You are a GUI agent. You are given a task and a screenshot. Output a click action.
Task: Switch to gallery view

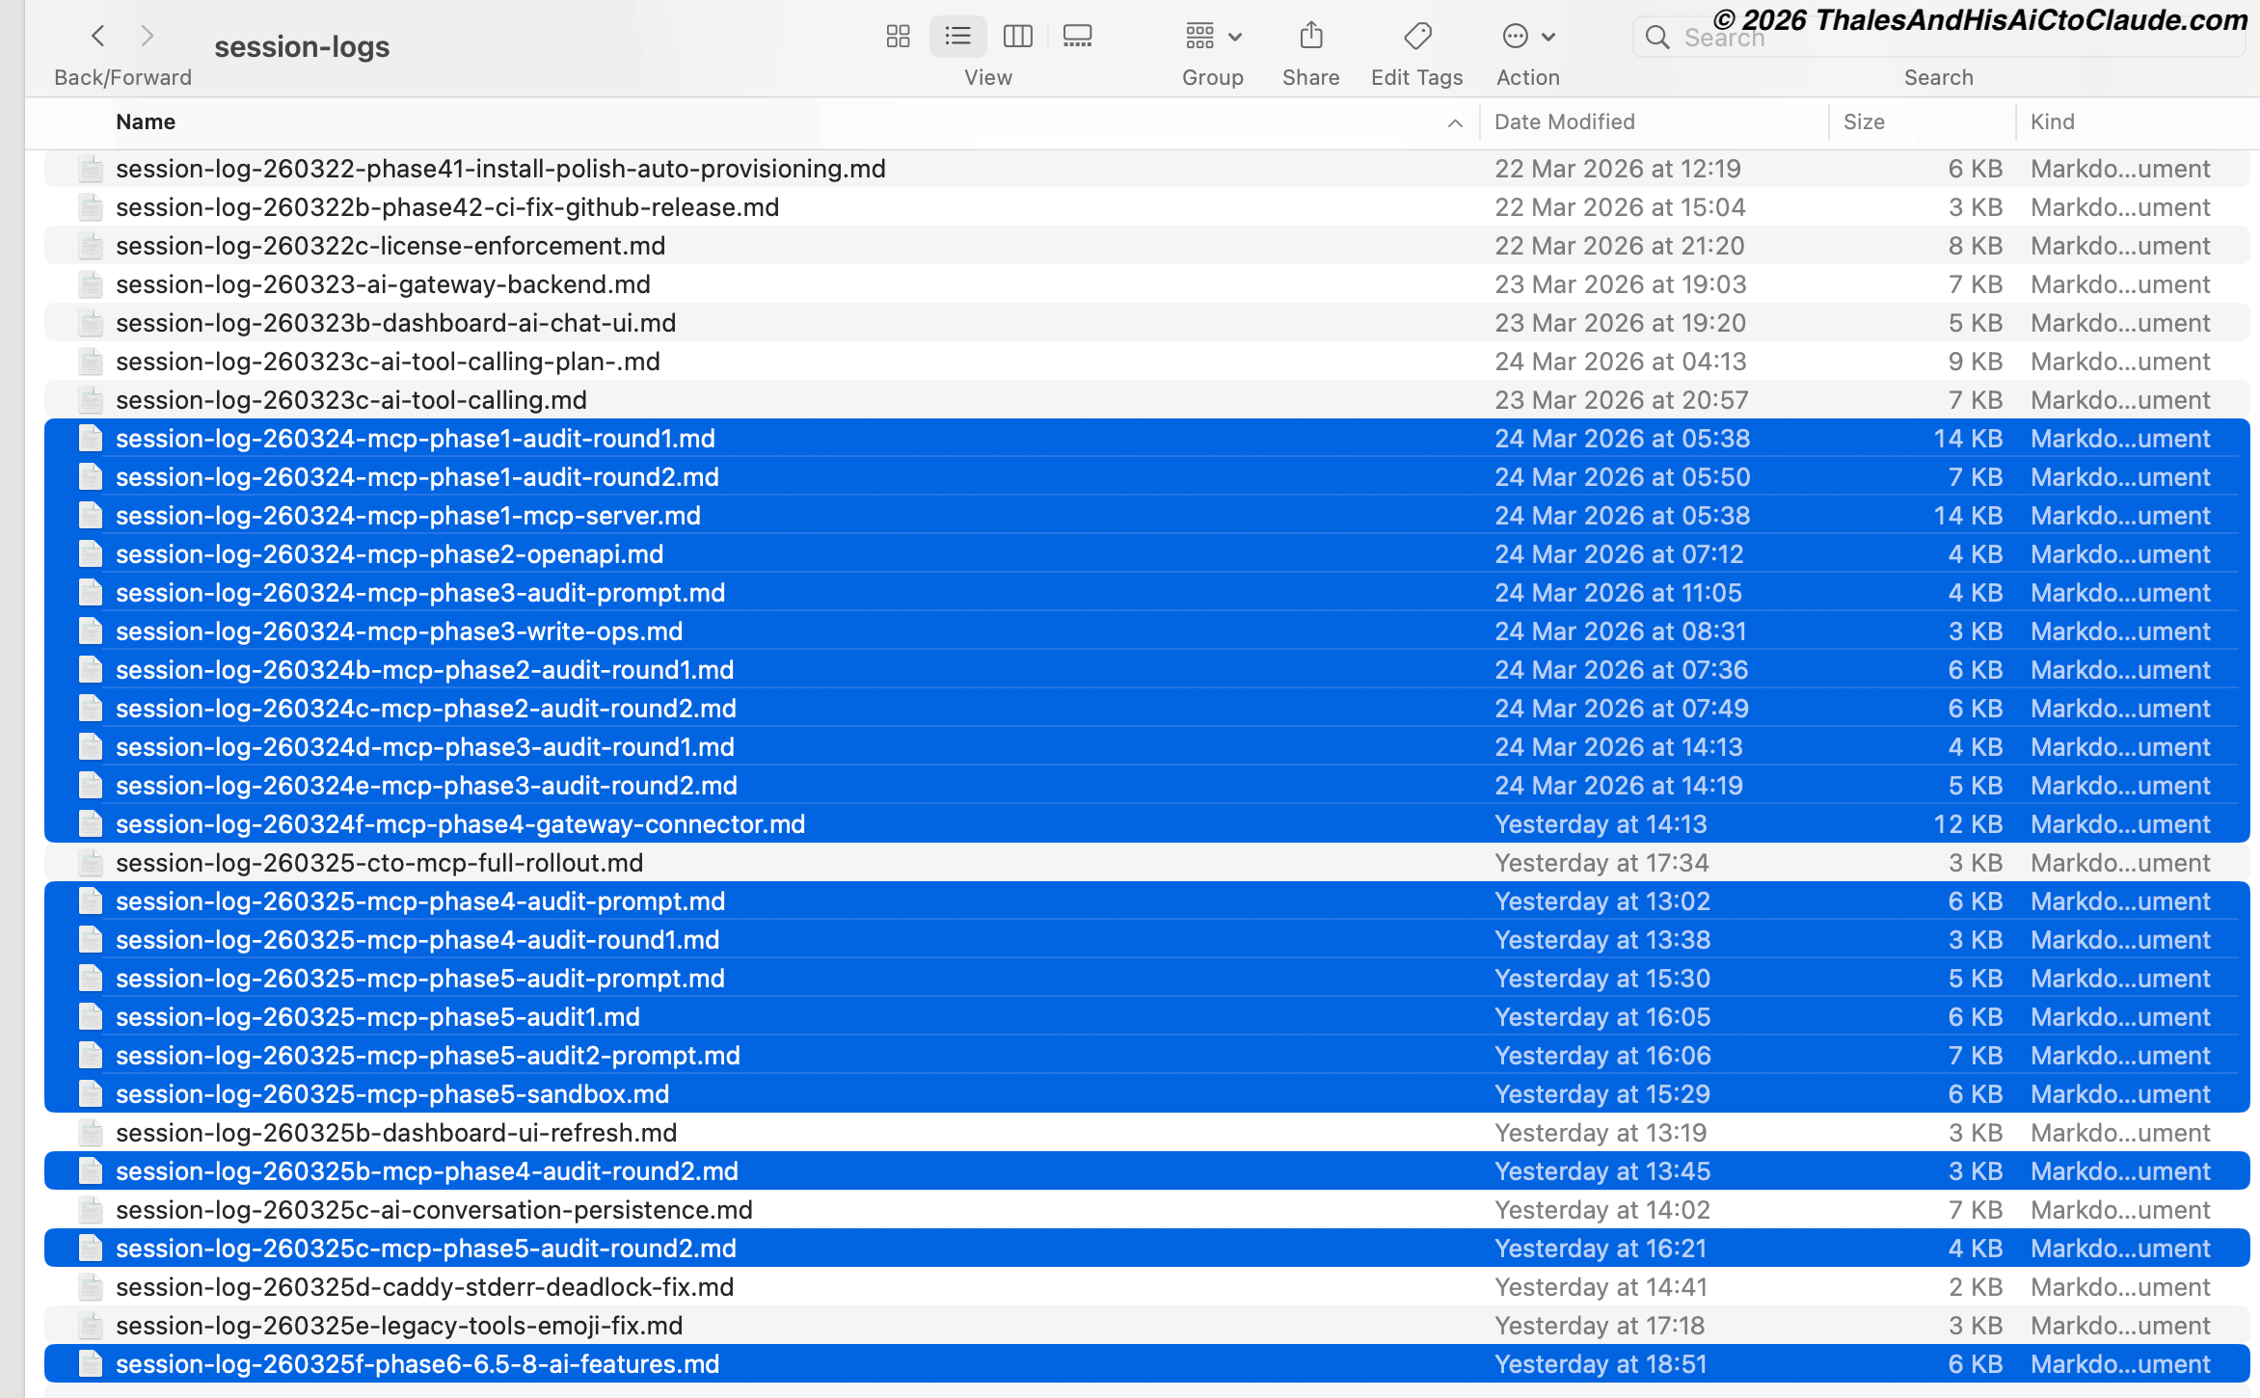click(x=1077, y=36)
